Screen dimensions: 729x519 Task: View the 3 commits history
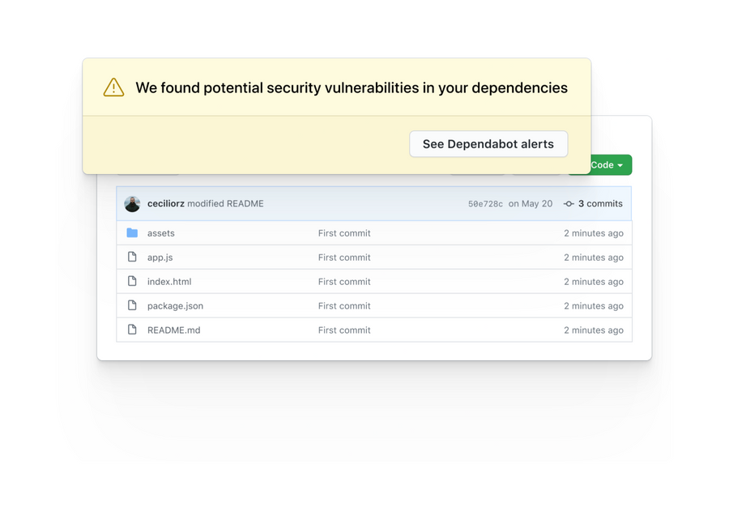click(598, 203)
